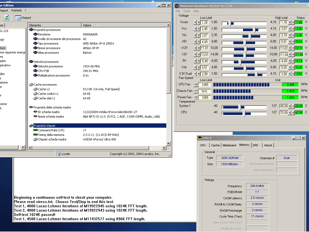Click the Vcore voltage slider thumb
The image size is (309, 232).
(x=230, y=23)
